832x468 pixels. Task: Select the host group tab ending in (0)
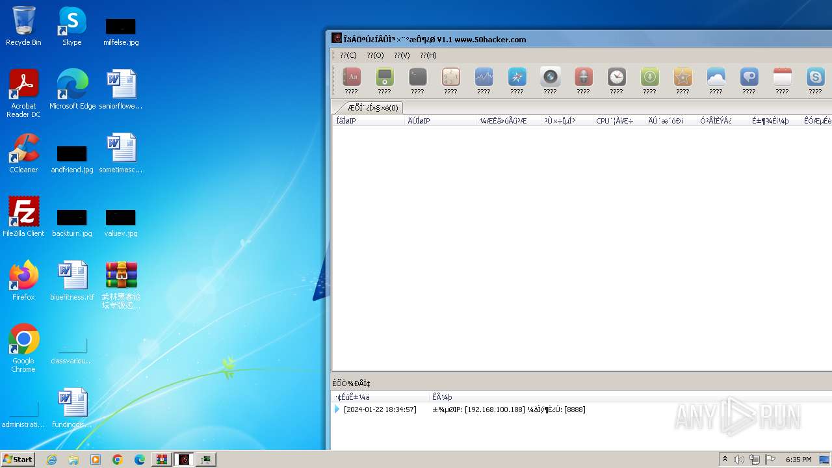click(372, 108)
